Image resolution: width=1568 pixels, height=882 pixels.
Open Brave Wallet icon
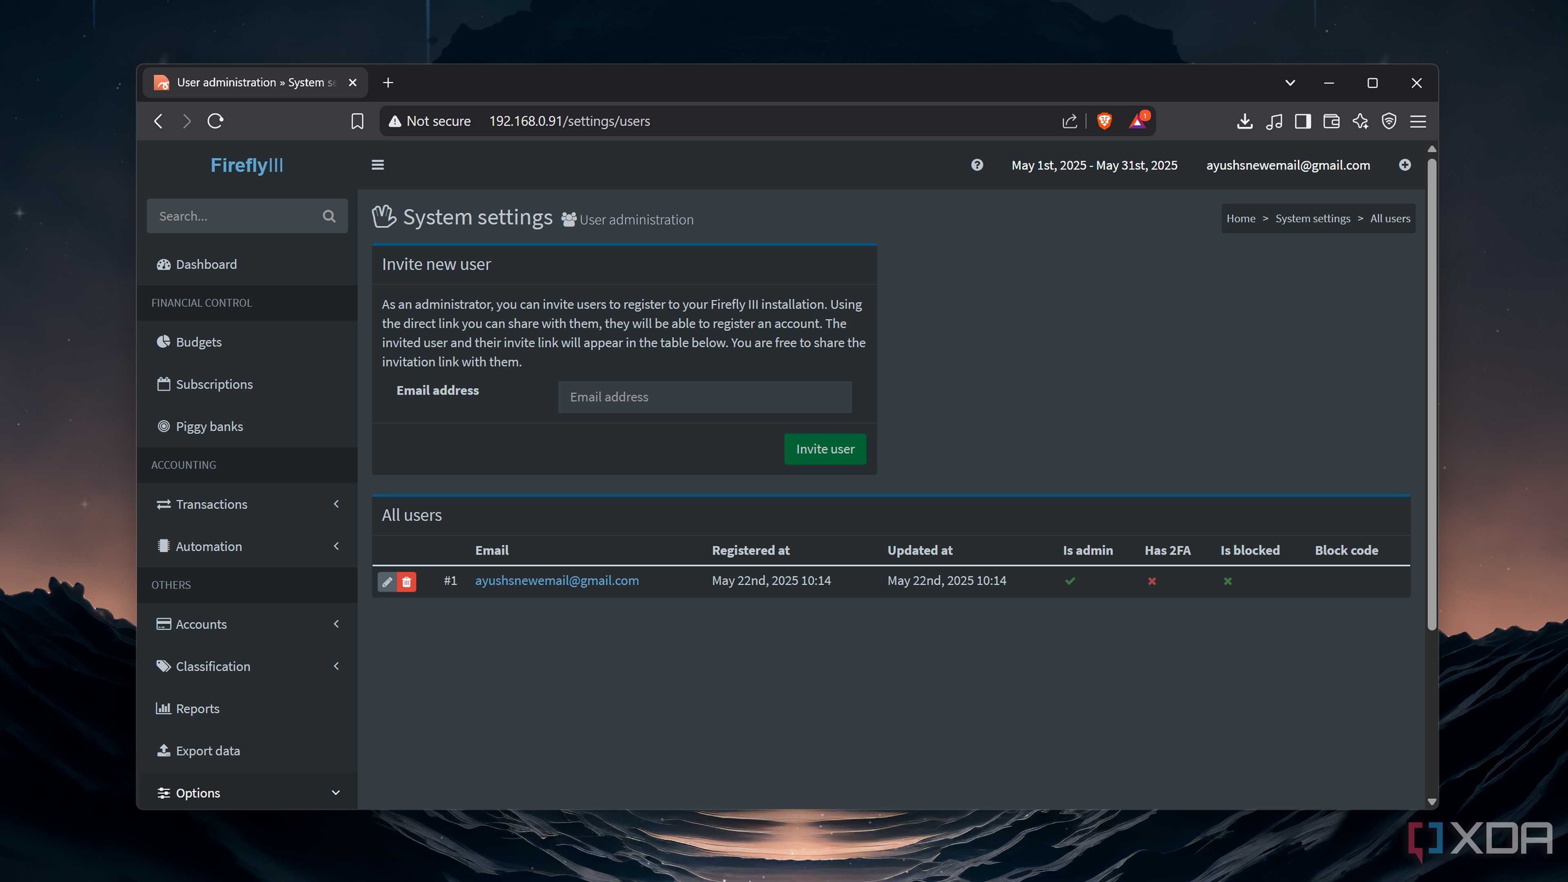tap(1331, 121)
